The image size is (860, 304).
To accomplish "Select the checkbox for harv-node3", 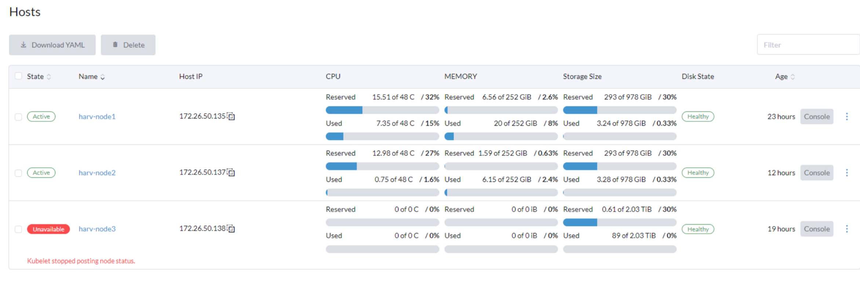I will click(18, 229).
